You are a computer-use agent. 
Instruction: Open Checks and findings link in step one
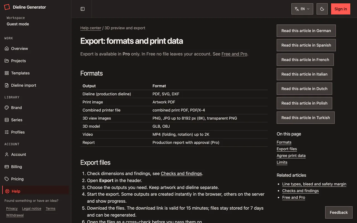coord(181,173)
